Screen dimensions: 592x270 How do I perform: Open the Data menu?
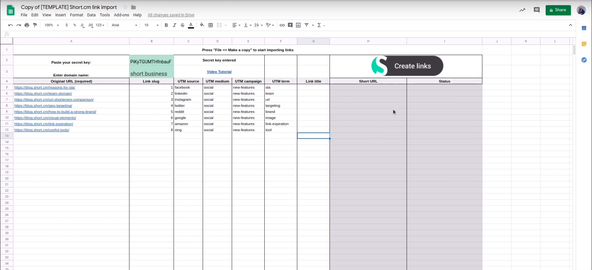pos(91,15)
